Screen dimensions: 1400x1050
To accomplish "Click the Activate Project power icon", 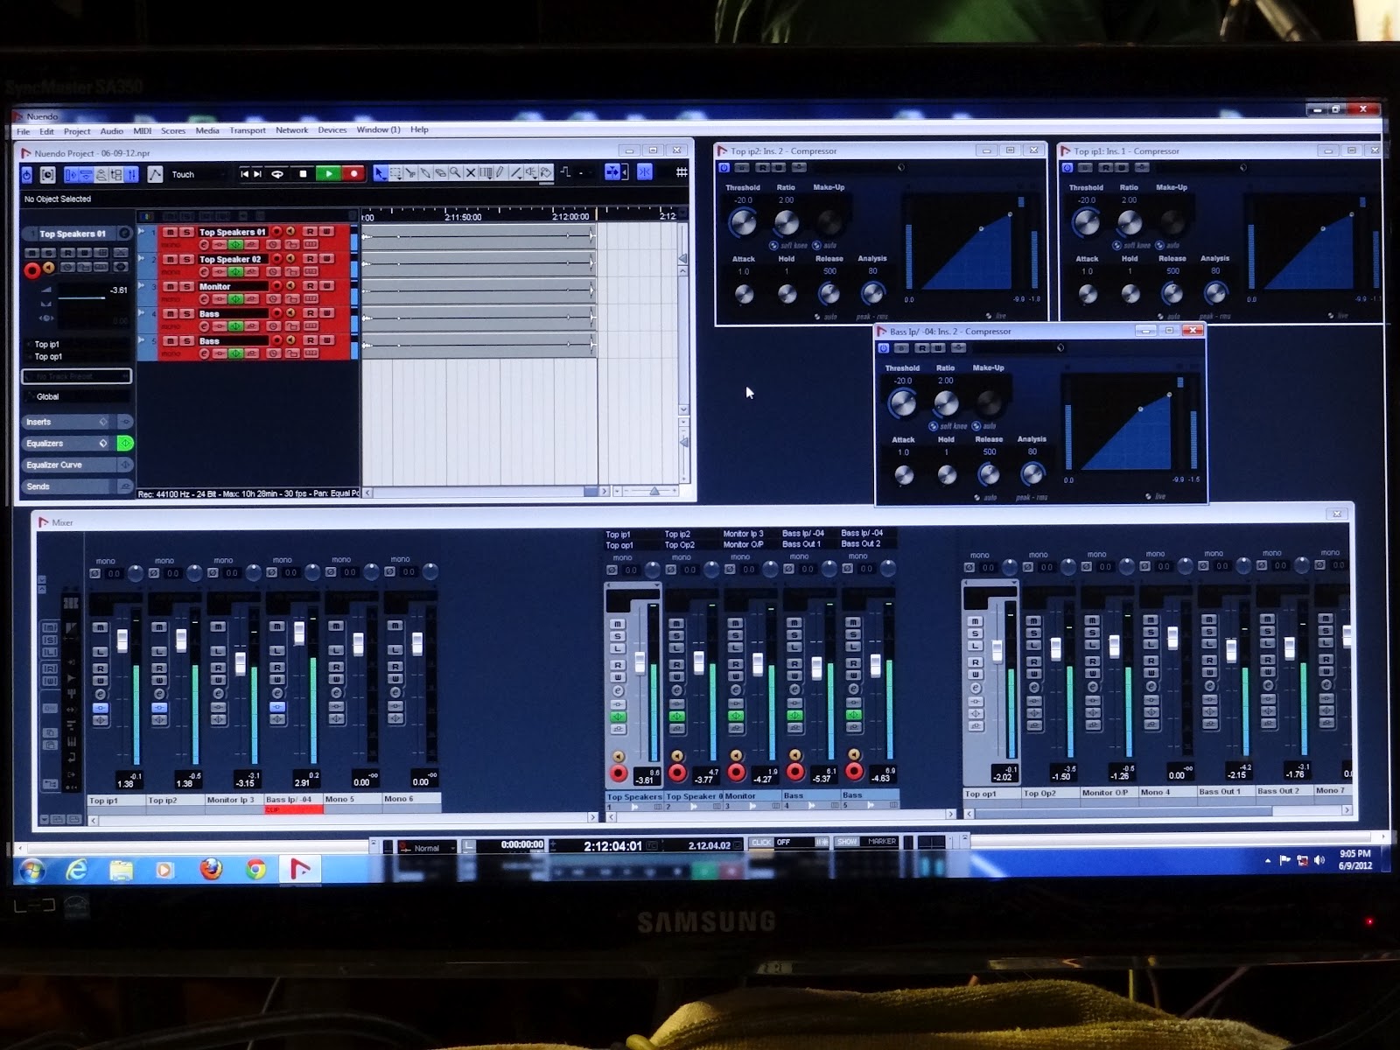I will pos(27,175).
